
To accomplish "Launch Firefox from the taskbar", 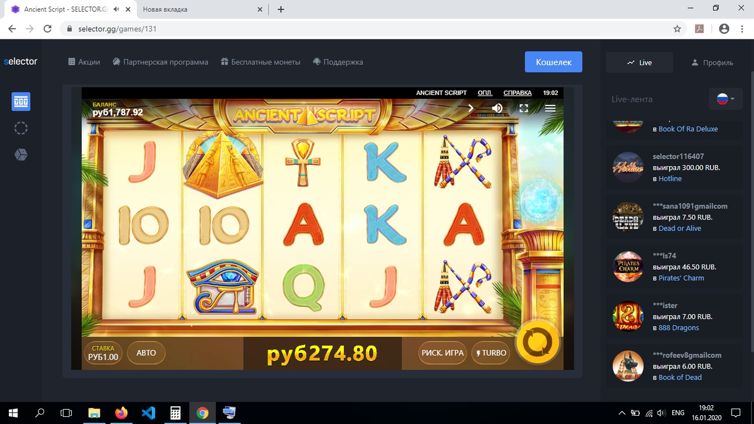I will click(x=121, y=413).
